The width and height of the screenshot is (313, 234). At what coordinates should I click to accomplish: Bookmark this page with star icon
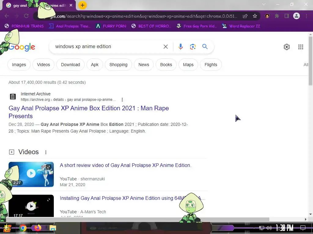point(255,16)
